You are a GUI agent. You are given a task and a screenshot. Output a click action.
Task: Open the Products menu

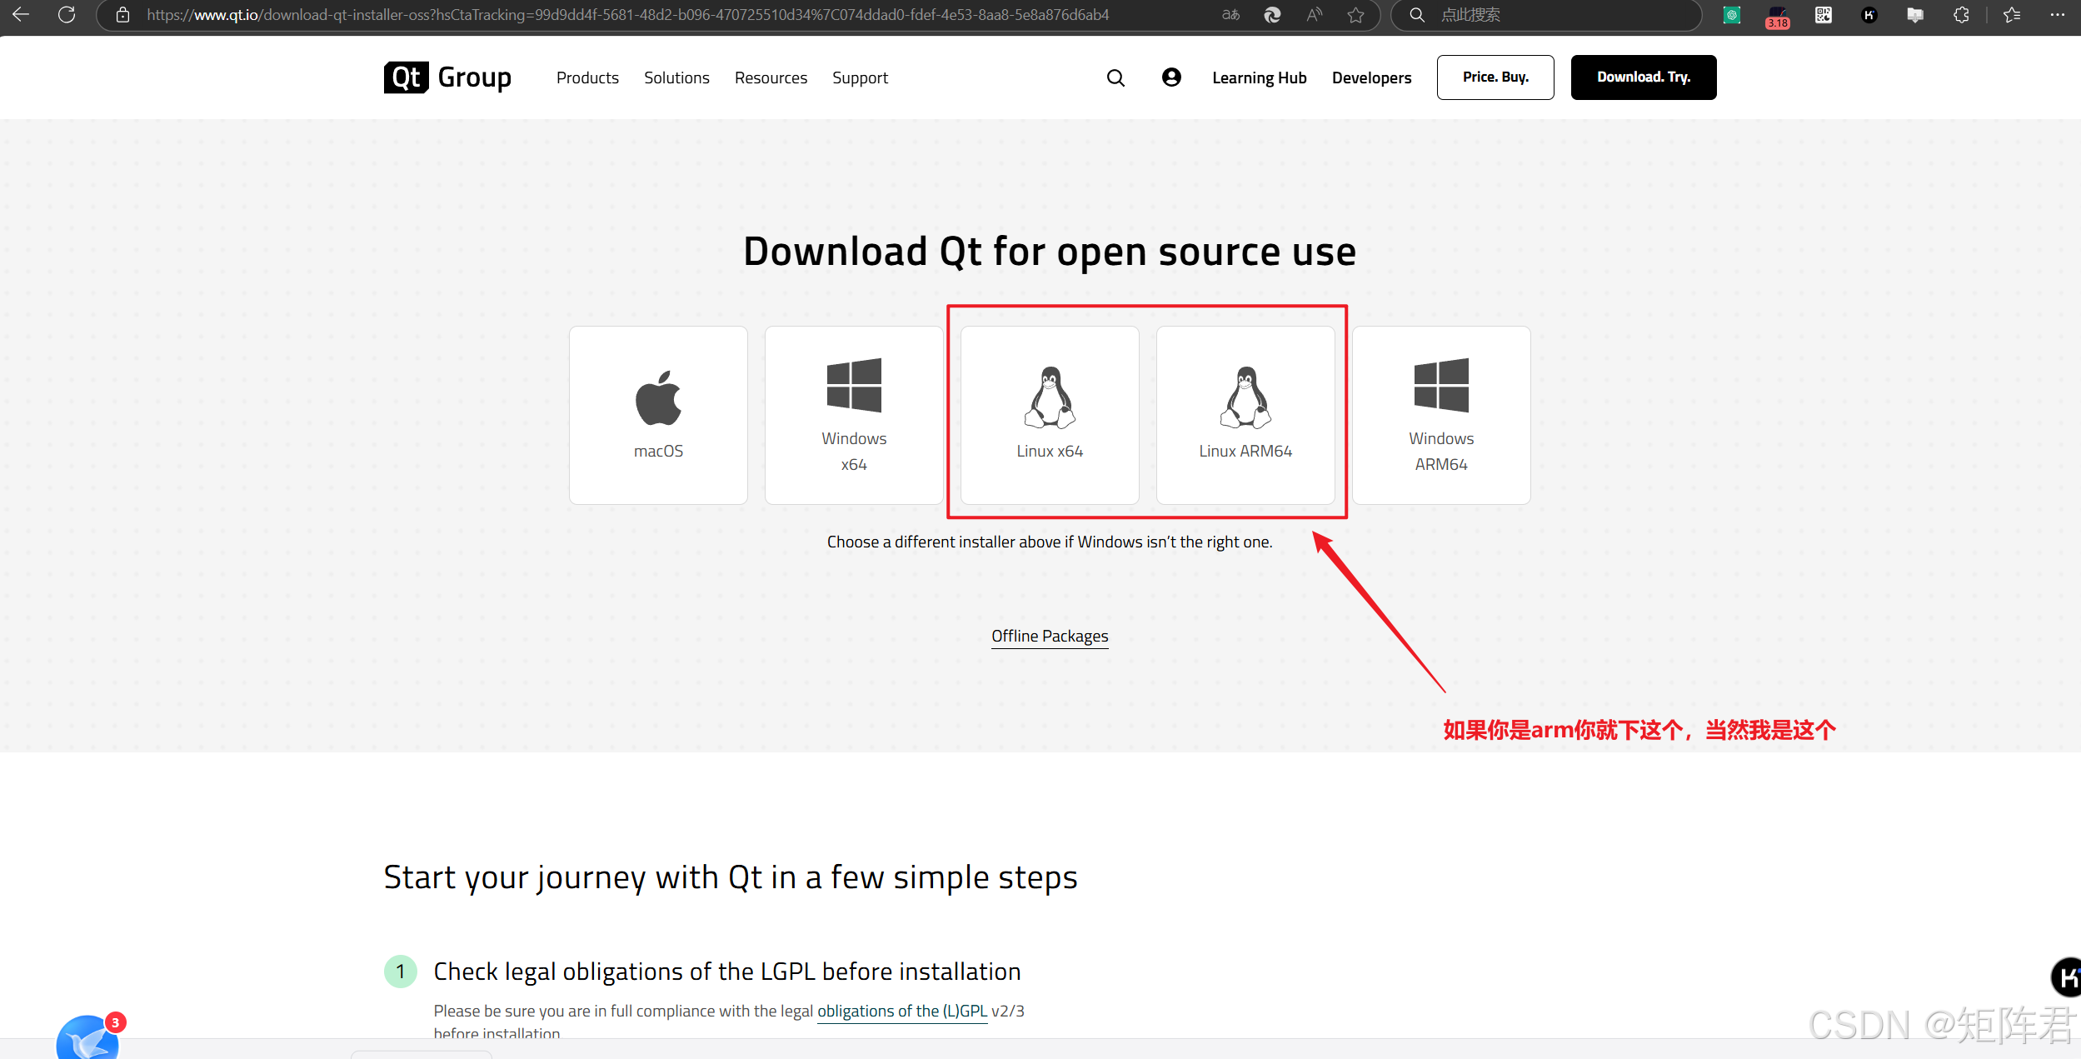point(587,77)
